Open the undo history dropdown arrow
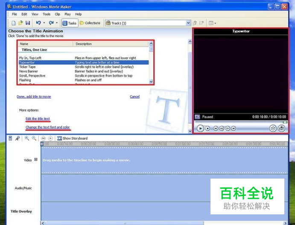The width and height of the screenshot is (295, 225). tap(44, 23)
